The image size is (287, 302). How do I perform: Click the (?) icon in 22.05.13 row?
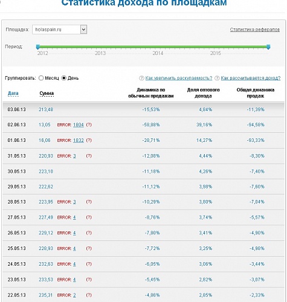coord(89,295)
